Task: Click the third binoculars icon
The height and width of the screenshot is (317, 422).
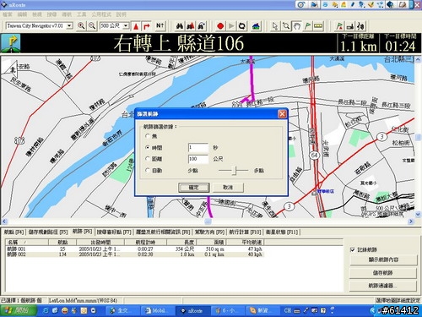Action: [x=201, y=26]
